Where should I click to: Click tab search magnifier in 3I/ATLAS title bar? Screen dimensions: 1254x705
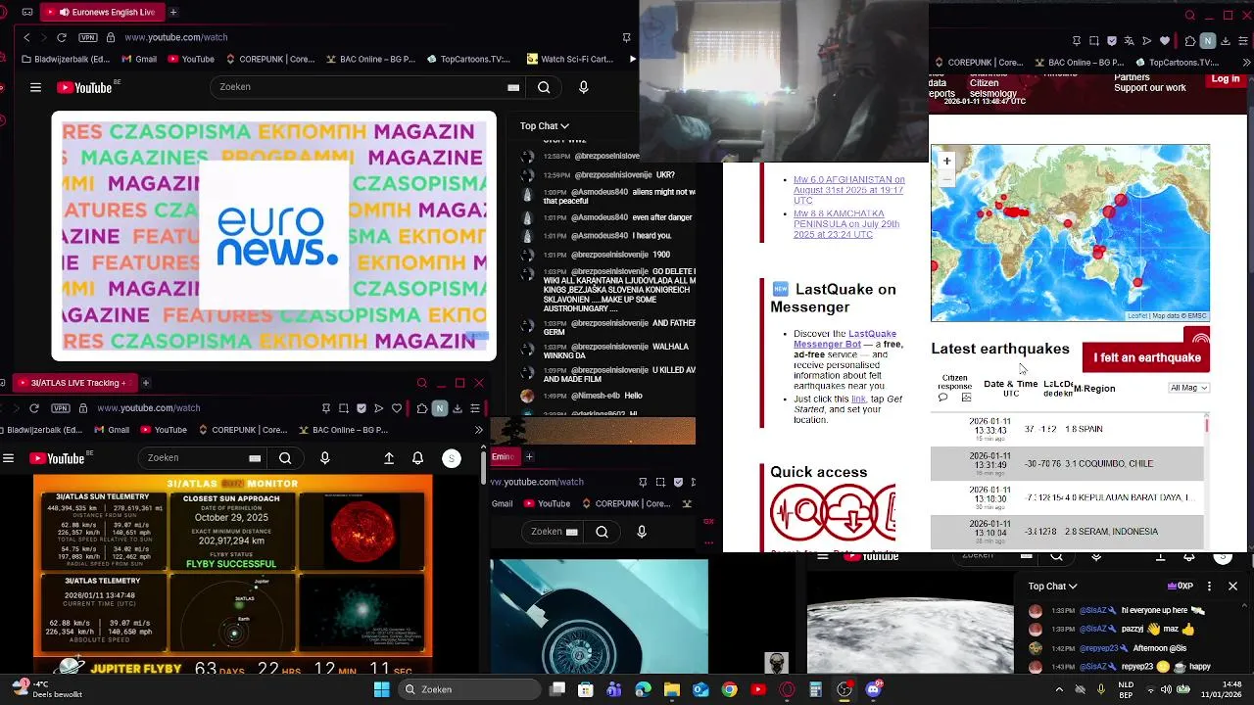[x=422, y=383]
